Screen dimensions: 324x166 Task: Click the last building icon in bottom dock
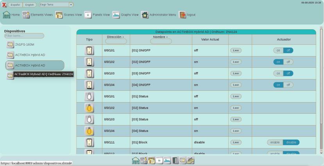coord(190,161)
